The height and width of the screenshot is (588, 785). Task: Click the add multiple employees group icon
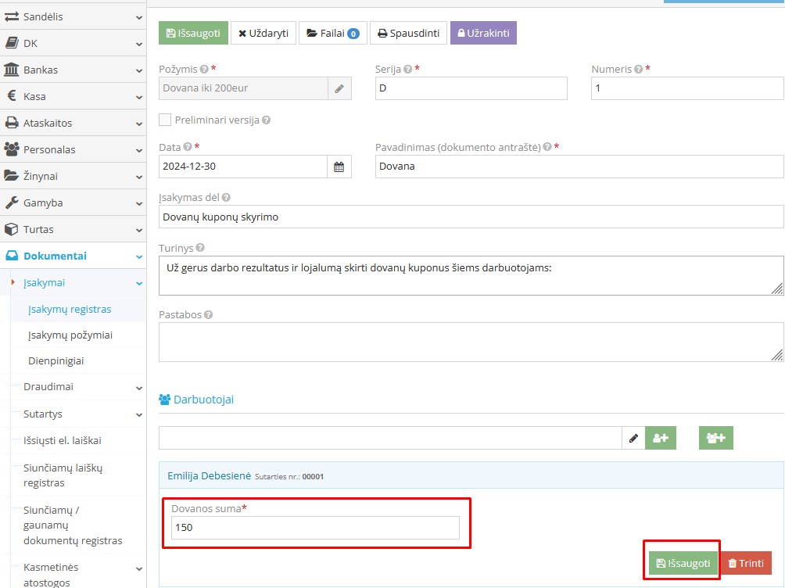[x=715, y=439]
